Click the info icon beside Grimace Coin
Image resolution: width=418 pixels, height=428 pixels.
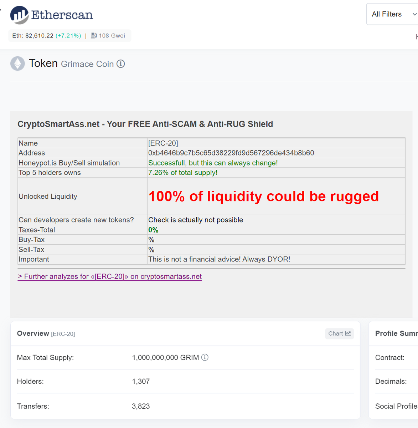(x=121, y=64)
